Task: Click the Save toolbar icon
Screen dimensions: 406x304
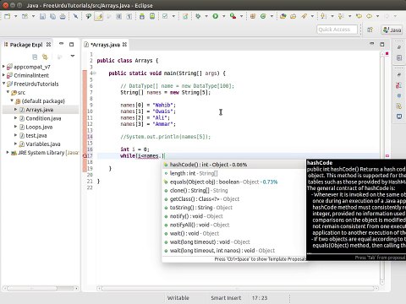Action: click(x=42, y=16)
